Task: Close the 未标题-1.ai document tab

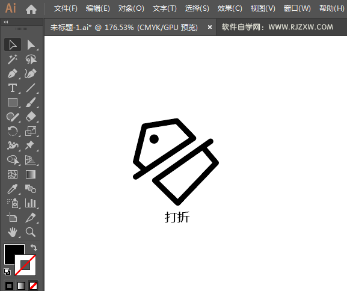Action: tap(209, 27)
